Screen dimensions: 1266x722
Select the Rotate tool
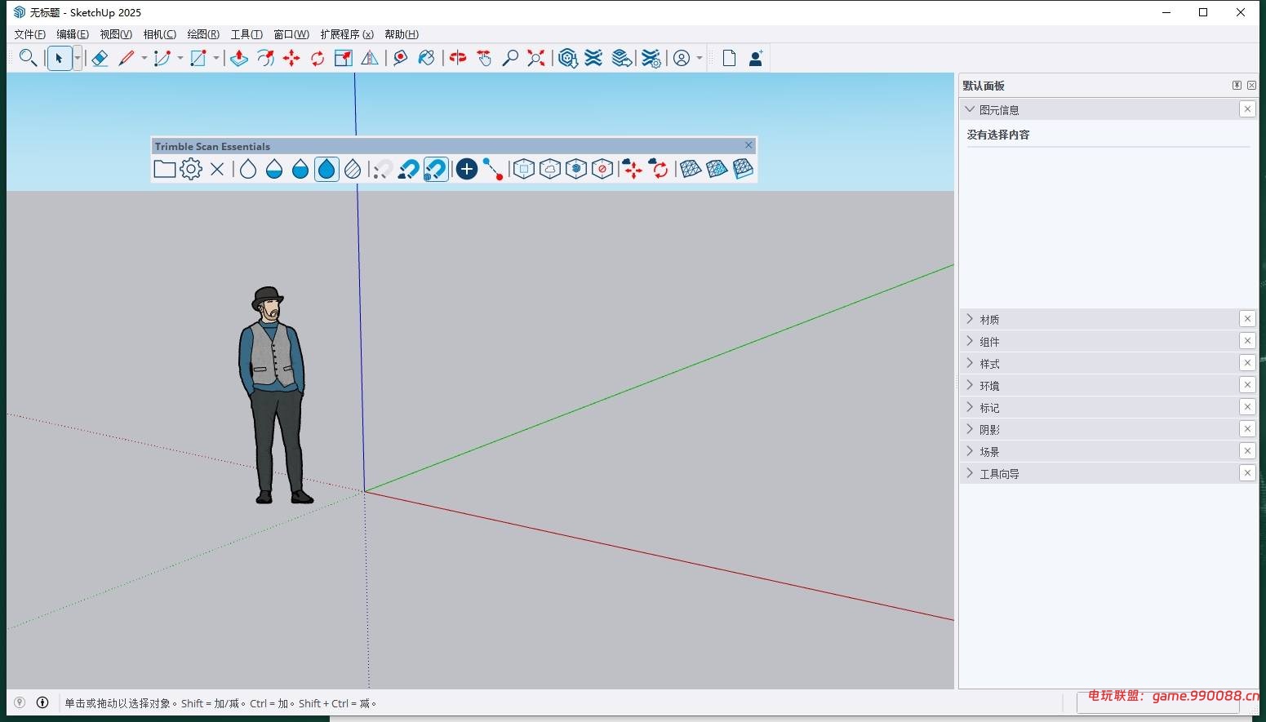point(318,58)
